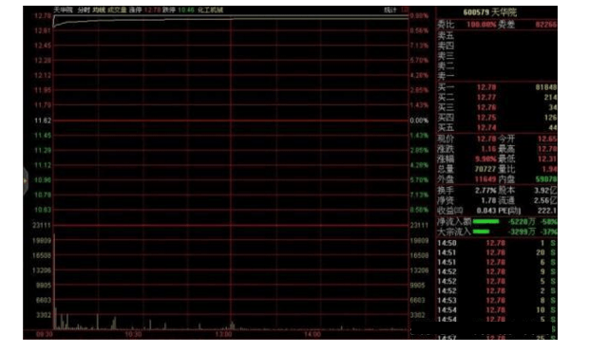Screen dimensions: 589x353
Task: Select the 分时 chart tab
Action: pos(84,9)
